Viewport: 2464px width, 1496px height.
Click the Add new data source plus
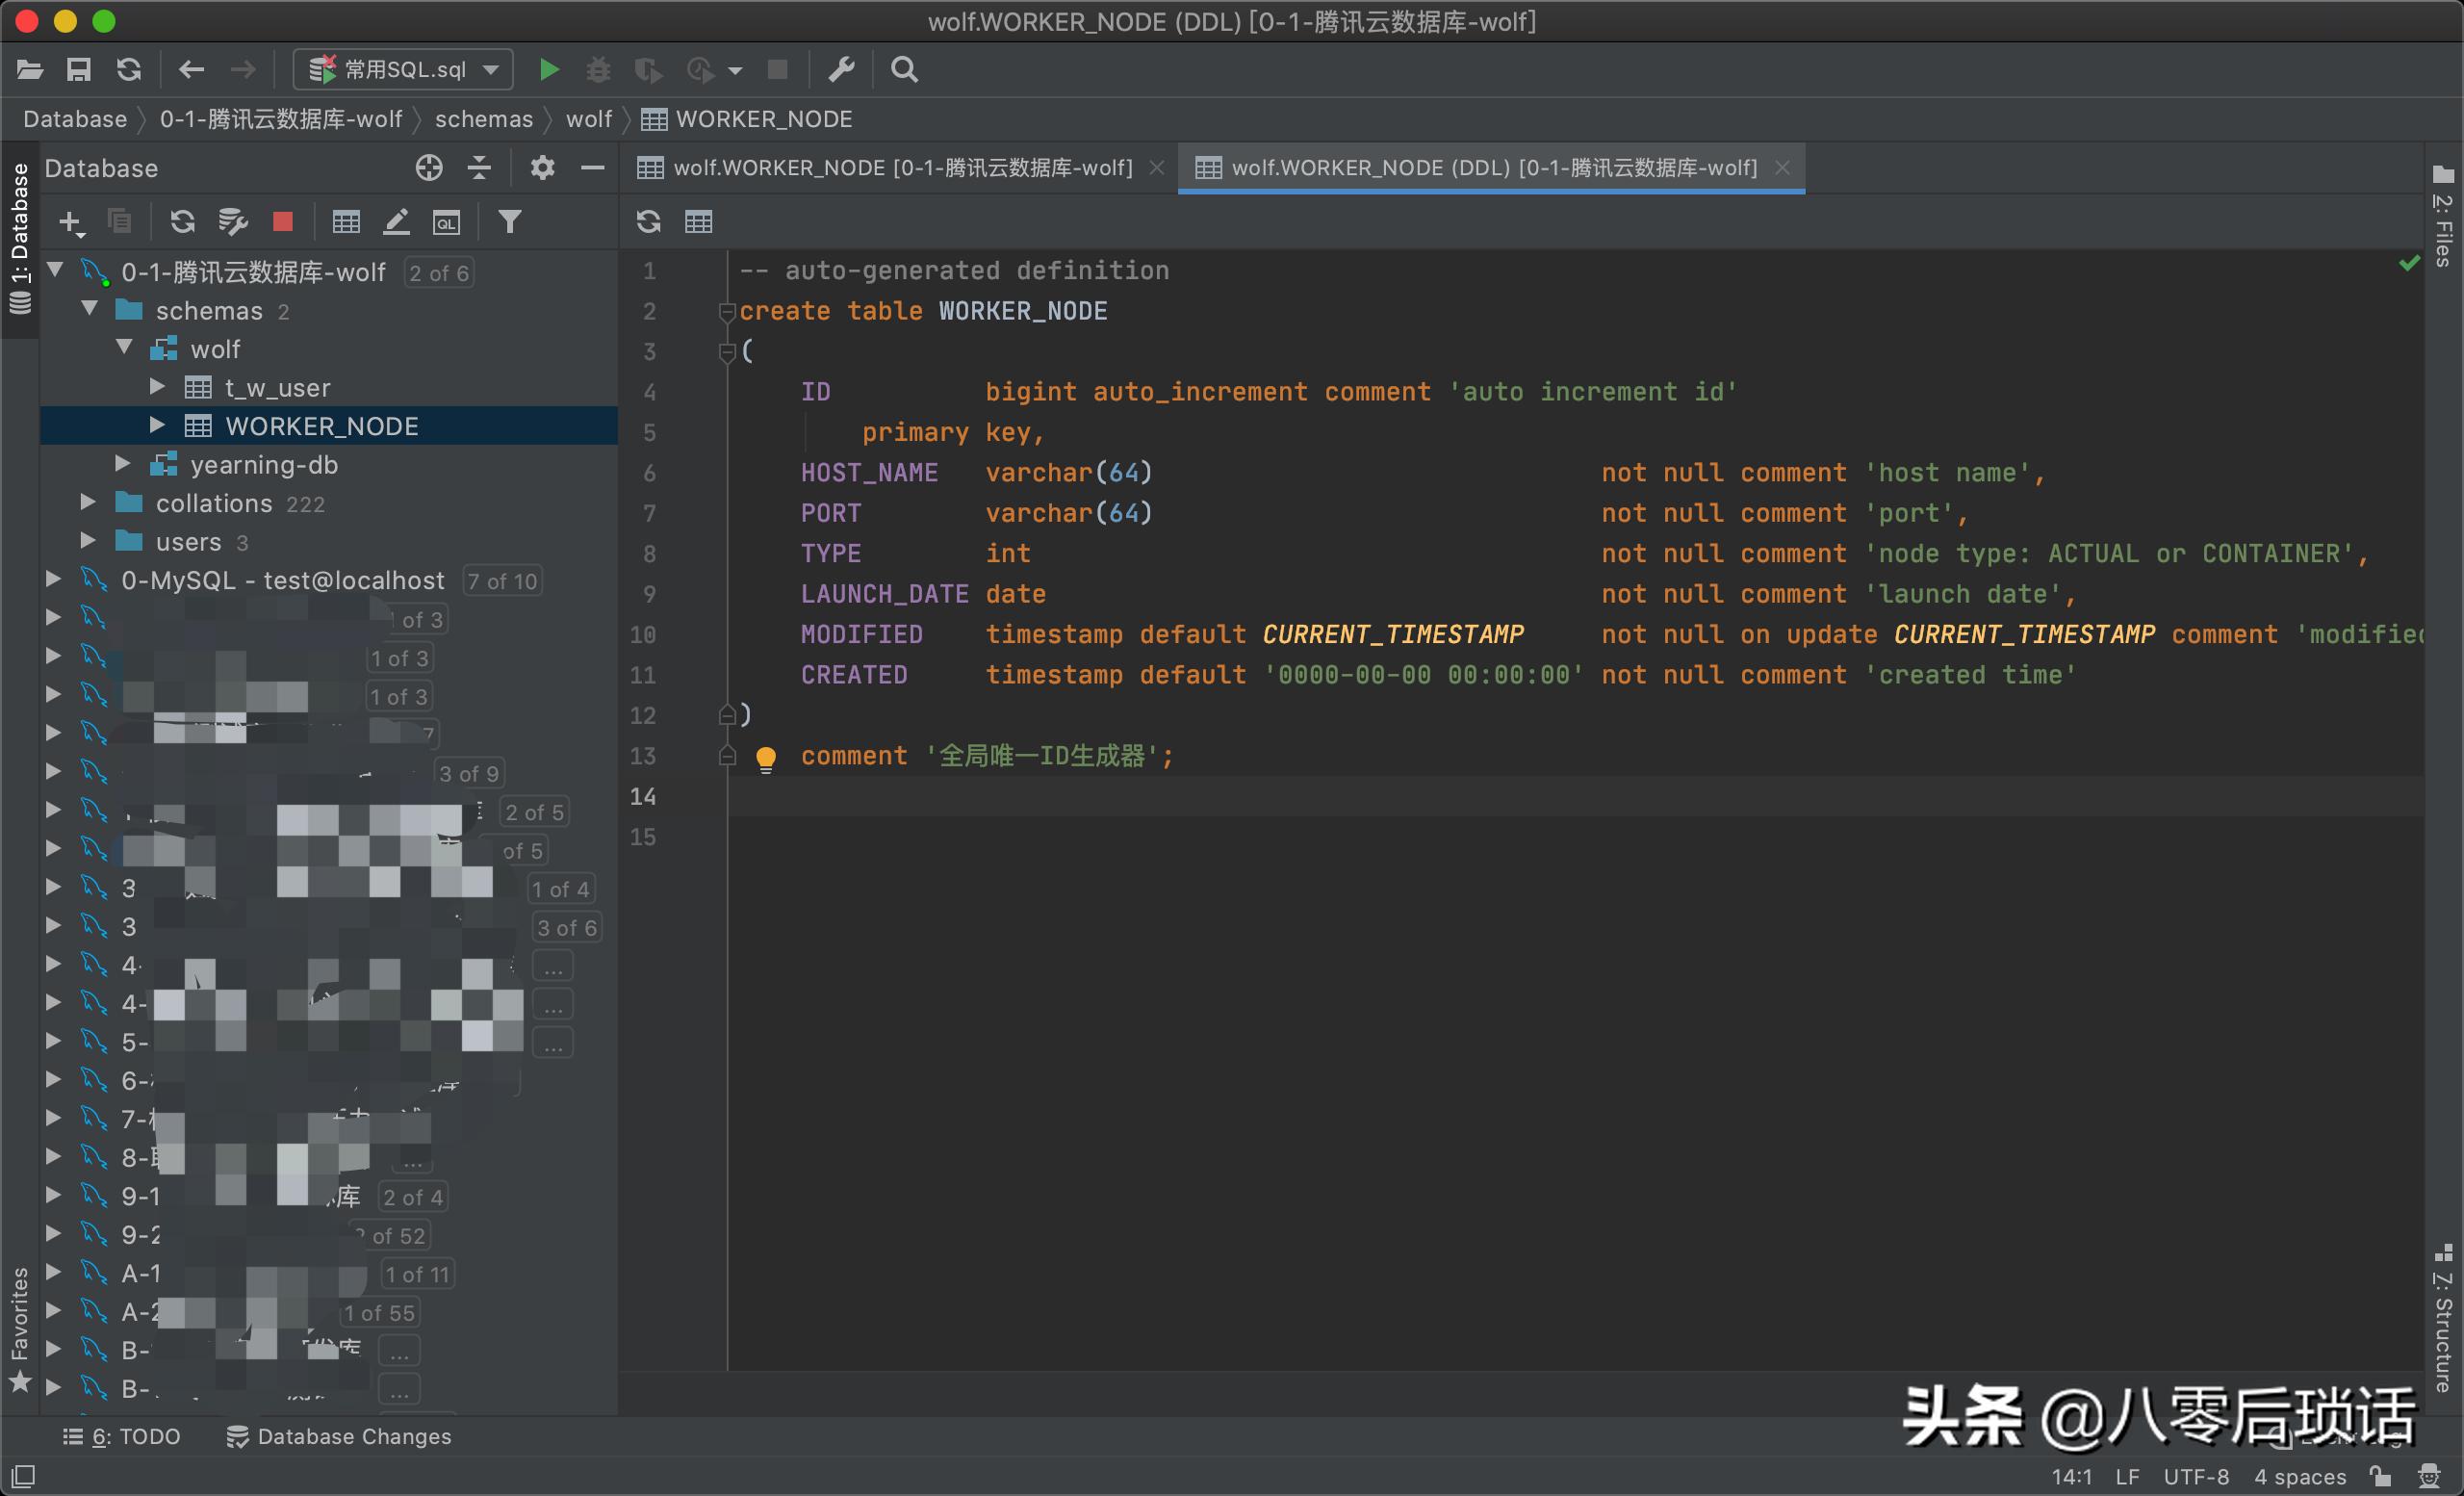[70, 221]
